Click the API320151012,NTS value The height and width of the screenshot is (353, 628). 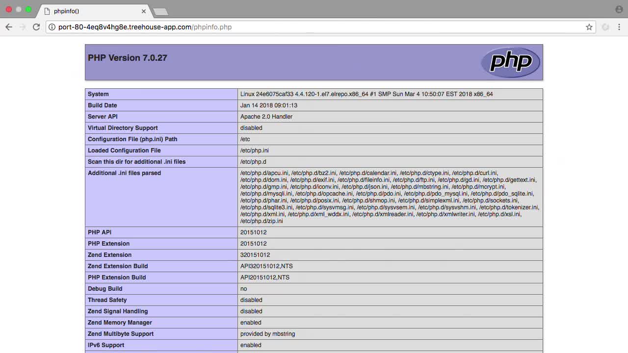[x=266, y=266]
